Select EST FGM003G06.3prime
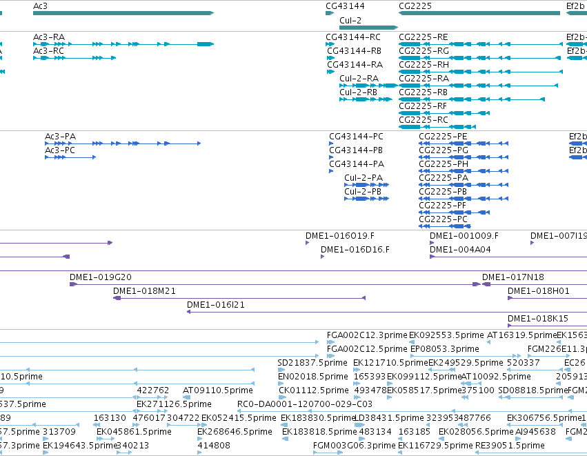The image size is (587, 456). pos(354,446)
